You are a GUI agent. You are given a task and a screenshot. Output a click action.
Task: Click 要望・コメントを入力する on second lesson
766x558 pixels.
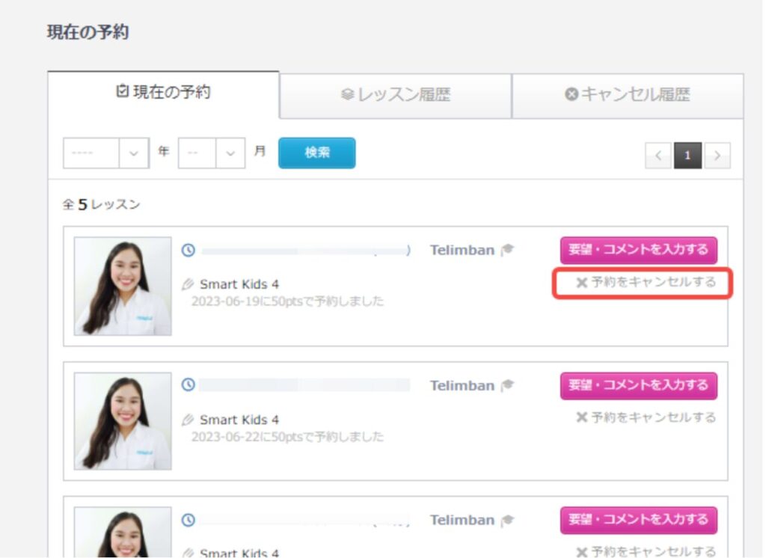pyautogui.click(x=638, y=385)
